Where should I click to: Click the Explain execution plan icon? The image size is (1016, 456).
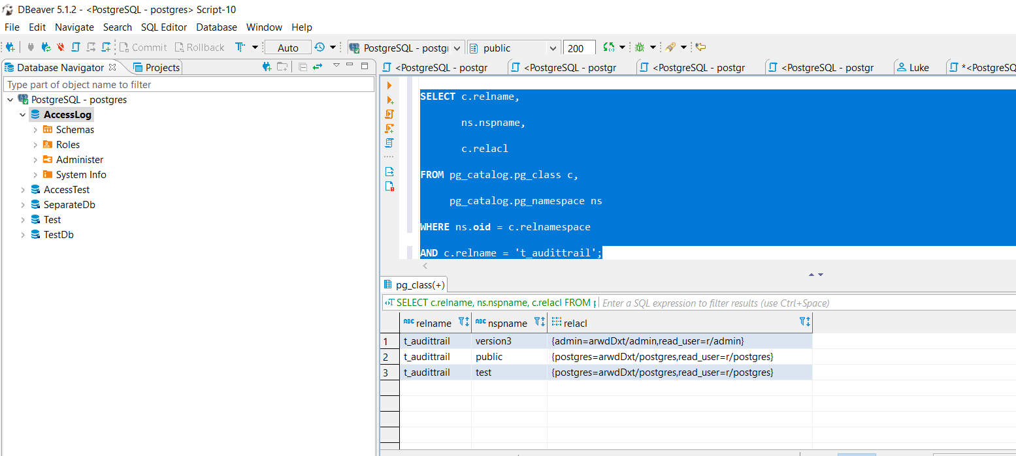pyautogui.click(x=389, y=143)
